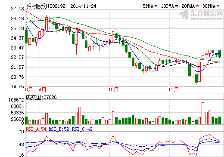
Task: Click the 11月 month marker
Action: pyautogui.click(x=174, y=90)
